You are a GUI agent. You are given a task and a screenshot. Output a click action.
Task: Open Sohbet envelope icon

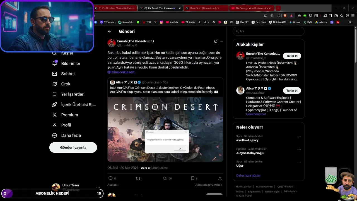point(55,74)
